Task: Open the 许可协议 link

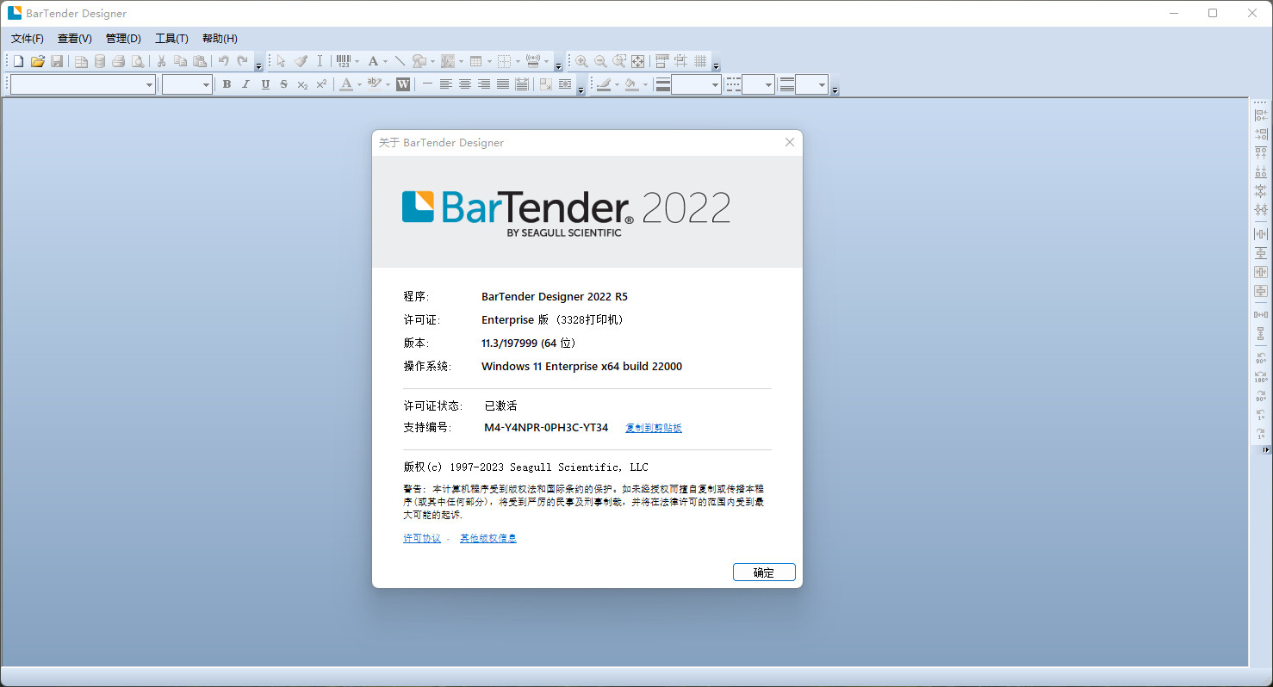Action: [422, 538]
